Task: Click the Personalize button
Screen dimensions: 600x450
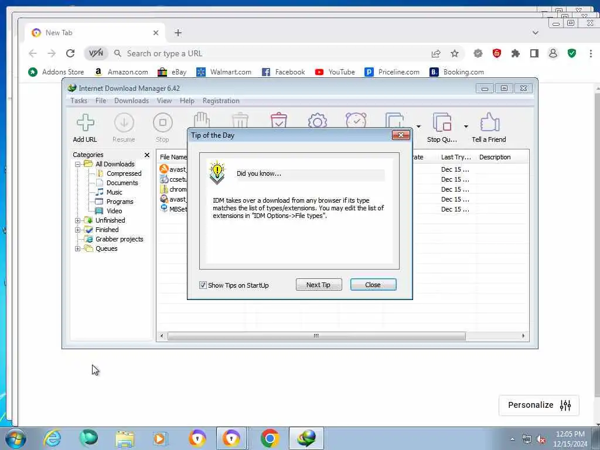Action: pyautogui.click(x=539, y=405)
